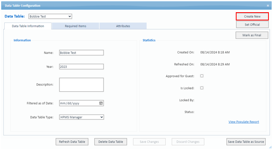Click Set Official
Image resolution: width=272 pixels, height=150 pixels.
(x=252, y=25)
